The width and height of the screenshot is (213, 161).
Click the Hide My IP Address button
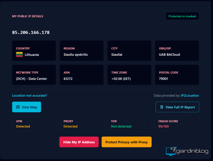click(x=79, y=142)
